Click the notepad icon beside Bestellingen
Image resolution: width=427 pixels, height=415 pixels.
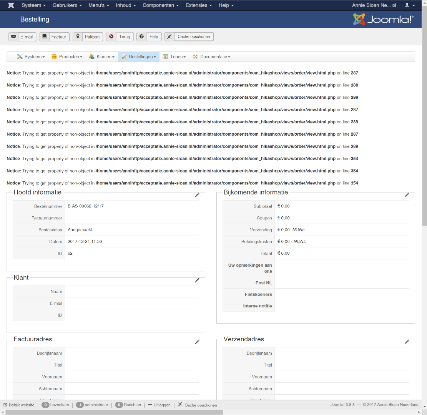[124, 56]
